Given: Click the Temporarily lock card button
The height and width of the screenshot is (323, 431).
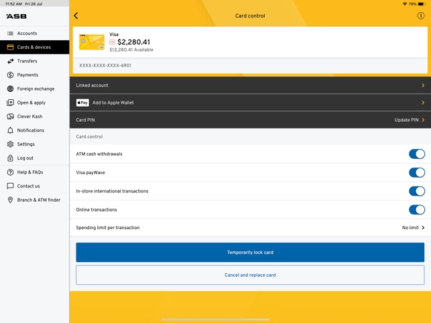Looking at the screenshot, I should 250,253.
